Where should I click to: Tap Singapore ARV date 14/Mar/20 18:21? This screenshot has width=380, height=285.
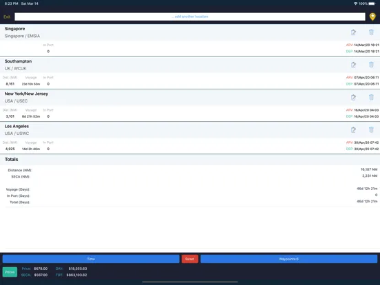366,45
